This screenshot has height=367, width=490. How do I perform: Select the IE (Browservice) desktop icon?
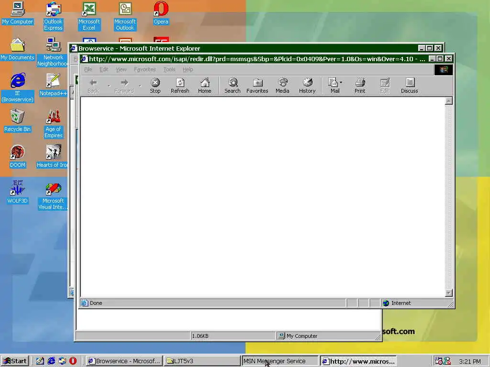[x=18, y=88]
